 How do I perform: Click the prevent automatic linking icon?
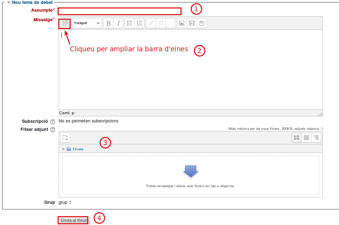(x=171, y=23)
